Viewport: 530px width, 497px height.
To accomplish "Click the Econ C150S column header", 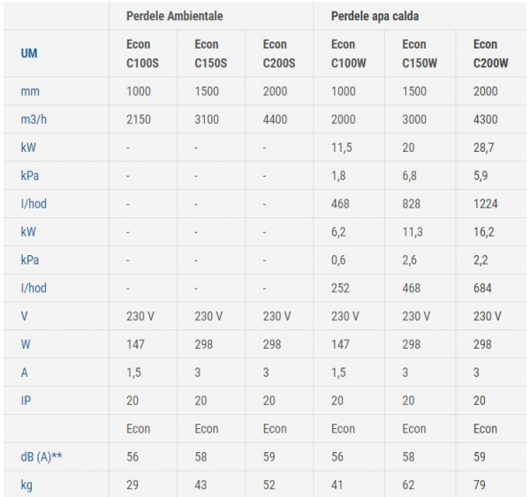I will coord(211,53).
